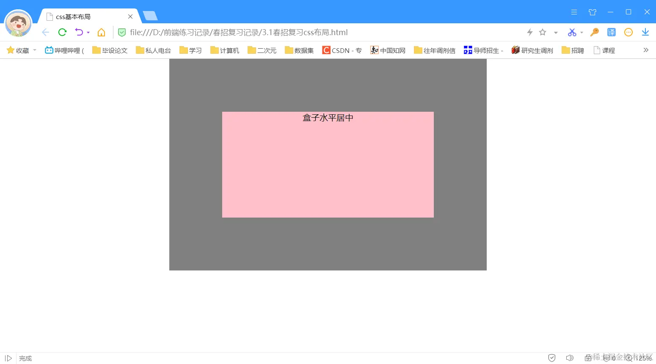Expand the bookmarks overflow chevron
The width and height of the screenshot is (656, 364).
[646, 50]
